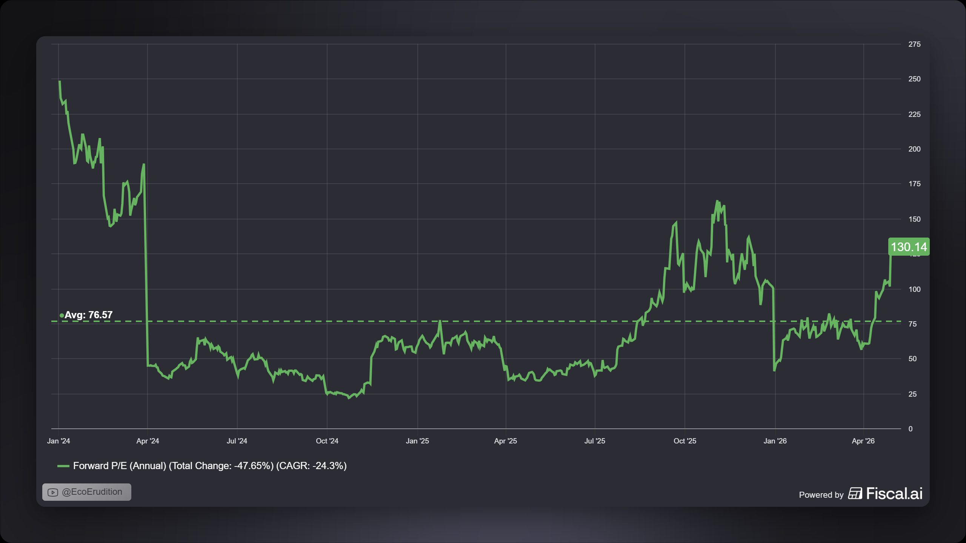Click the 130.14 current value label
Image resolution: width=966 pixels, height=543 pixels.
tap(909, 247)
